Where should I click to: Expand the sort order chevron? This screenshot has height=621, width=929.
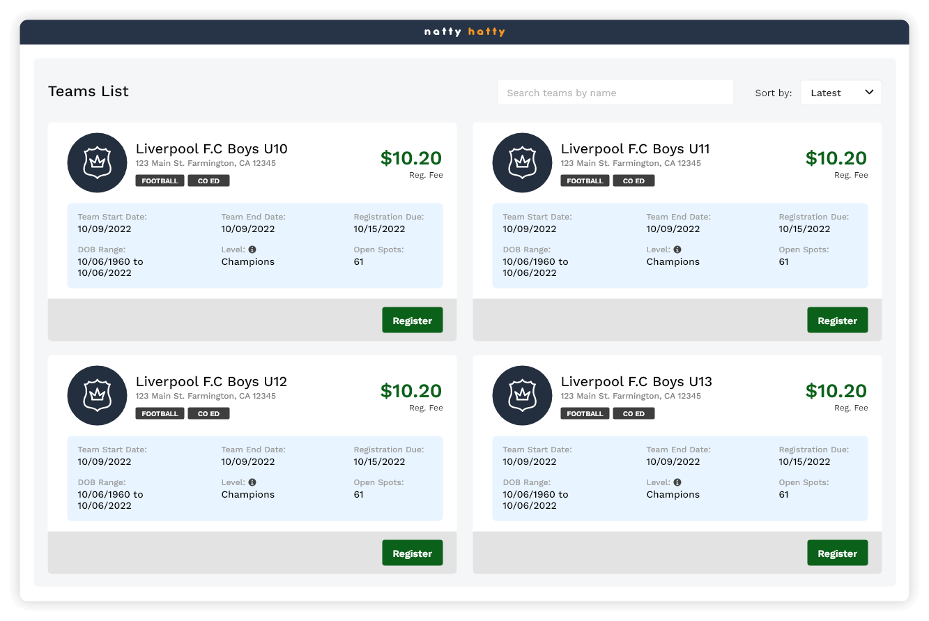tap(869, 92)
